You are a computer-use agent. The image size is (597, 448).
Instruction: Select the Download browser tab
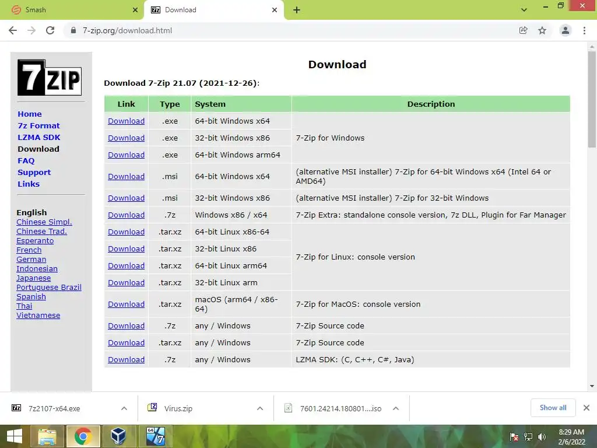pyautogui.click(x=214, y=10)
